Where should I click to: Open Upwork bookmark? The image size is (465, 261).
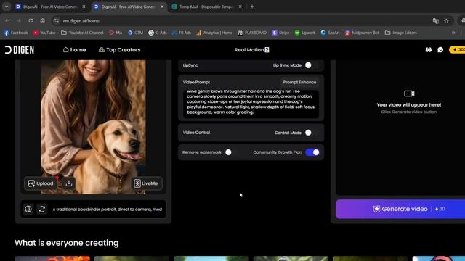pyautogui.click(x=305, y=33)
